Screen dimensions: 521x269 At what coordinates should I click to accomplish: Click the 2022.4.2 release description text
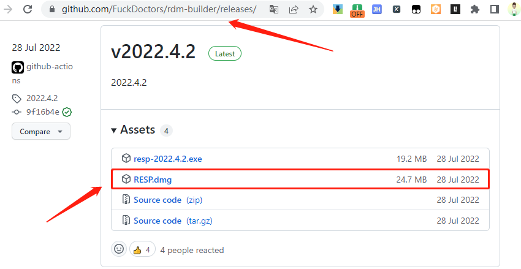click(x=129, y=83)
